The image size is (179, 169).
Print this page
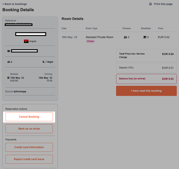coord(163,4)
